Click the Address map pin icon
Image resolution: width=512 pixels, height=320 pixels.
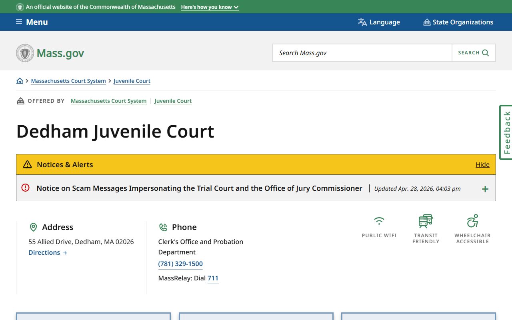(34, 227)
